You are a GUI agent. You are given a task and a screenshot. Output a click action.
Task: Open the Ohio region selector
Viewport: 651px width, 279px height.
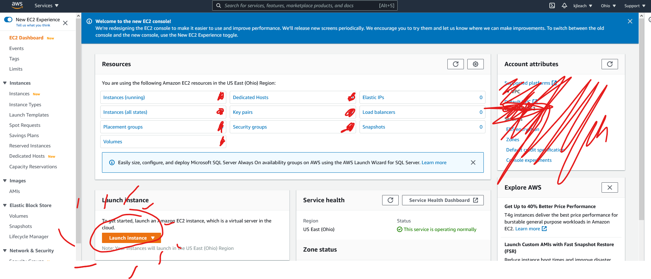608,6
